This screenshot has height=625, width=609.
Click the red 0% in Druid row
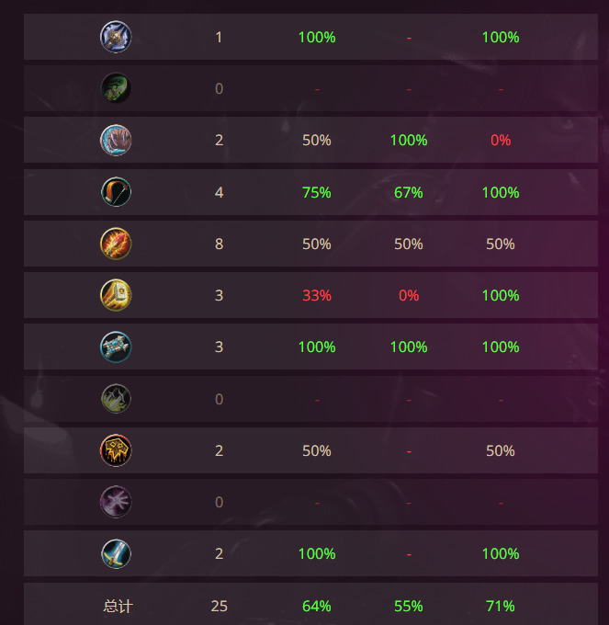point(501,141)
